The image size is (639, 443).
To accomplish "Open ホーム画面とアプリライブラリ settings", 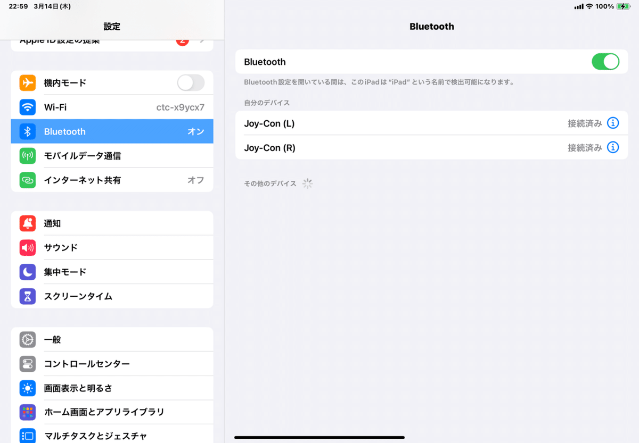I will pyautogui.click(x=112, y=412).
